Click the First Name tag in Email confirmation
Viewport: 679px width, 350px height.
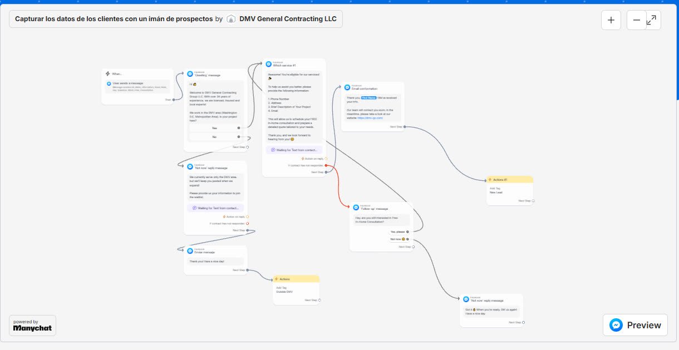pos(368,98)
